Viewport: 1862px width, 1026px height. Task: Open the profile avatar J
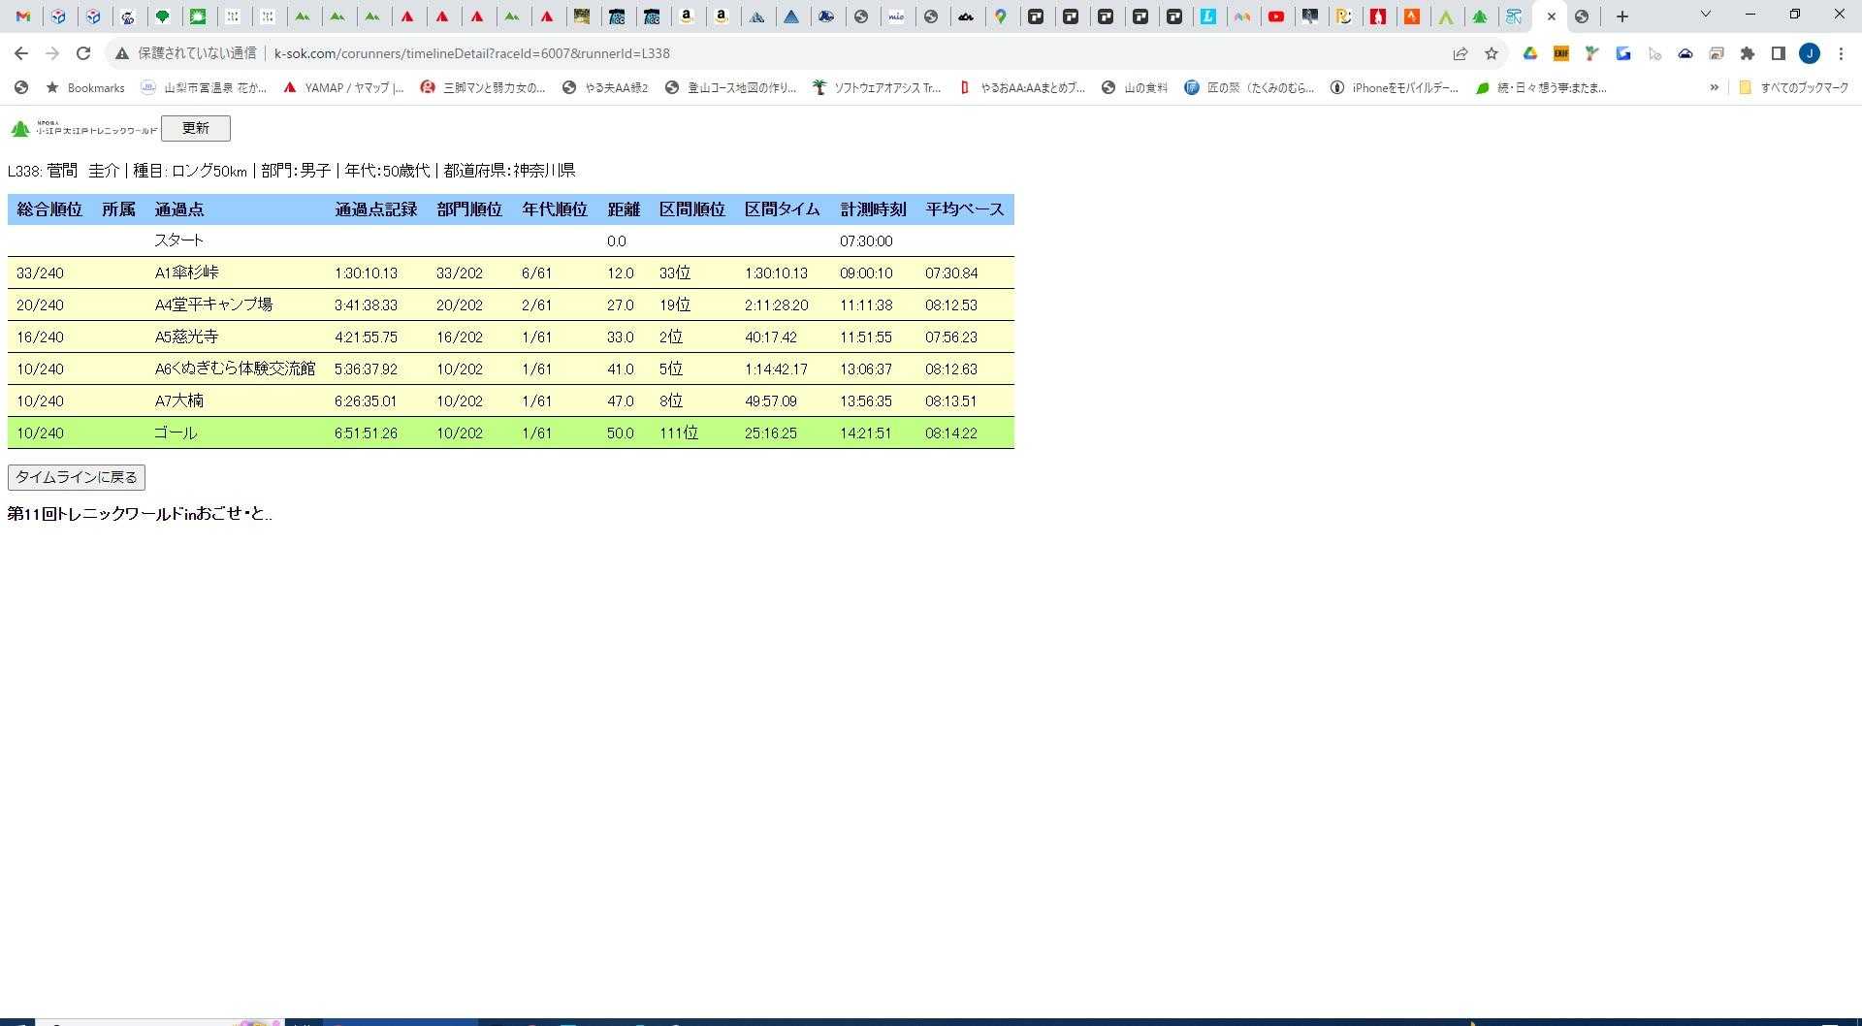[1810, 53]
